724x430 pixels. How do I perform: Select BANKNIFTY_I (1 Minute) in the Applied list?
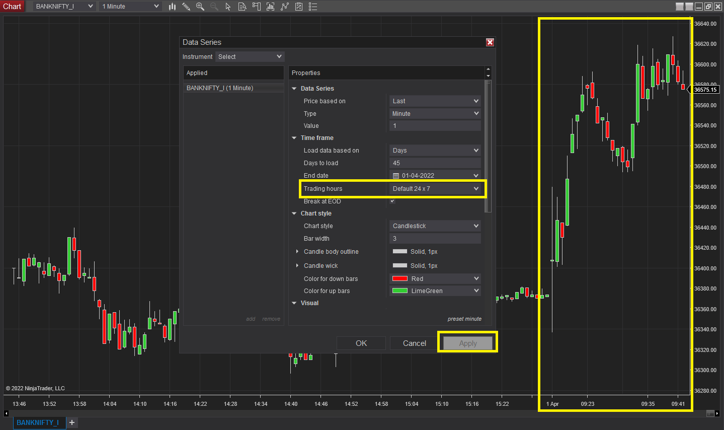233,88
